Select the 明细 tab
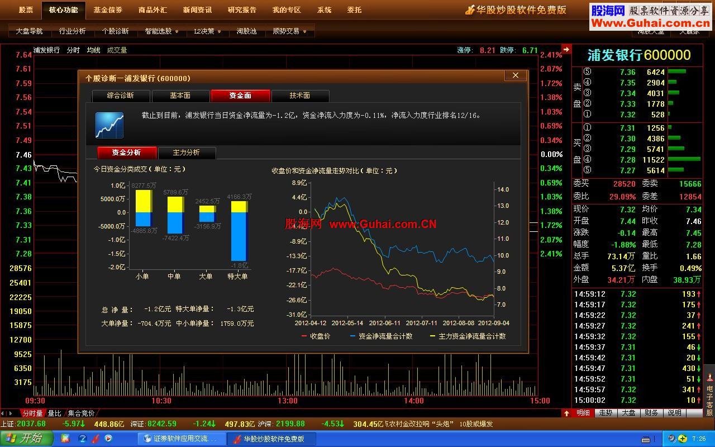 pyautogui.click(x=583, y=413)
